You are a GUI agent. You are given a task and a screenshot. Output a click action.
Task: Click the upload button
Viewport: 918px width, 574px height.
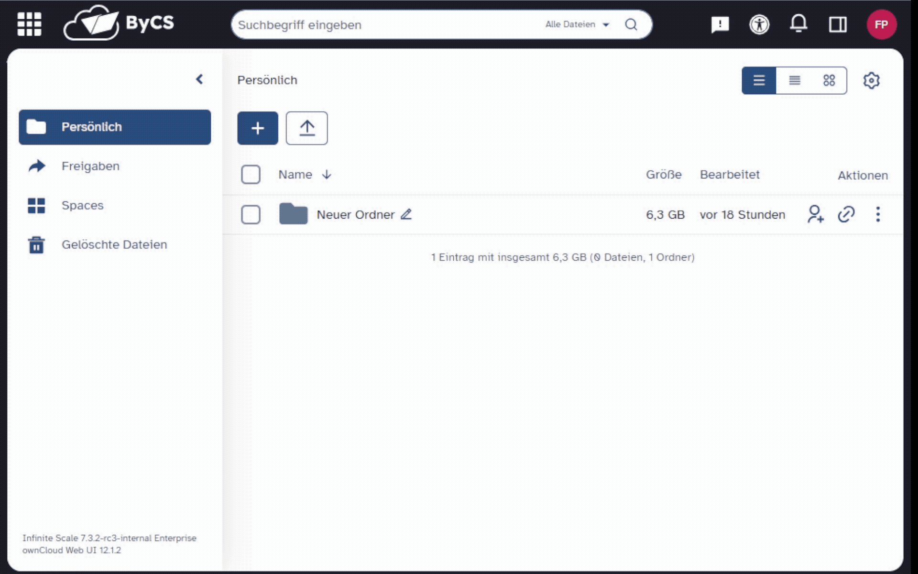306,128
